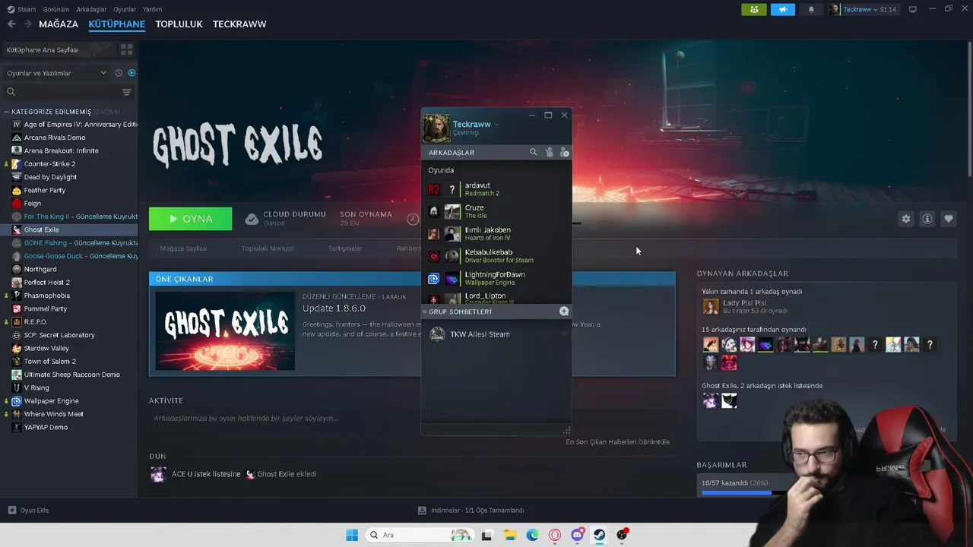
Task: Open Teckraww account dropdown in top bar
Action: (x=864, y=9)
